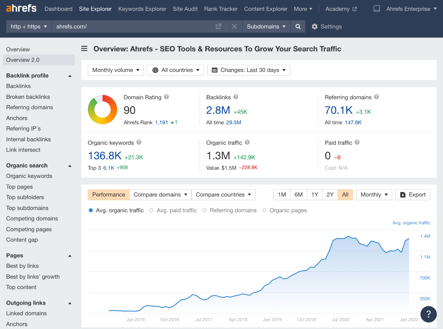Click the Organic traffic help icon
Screen dimensions: 443x329
(247, 142)
